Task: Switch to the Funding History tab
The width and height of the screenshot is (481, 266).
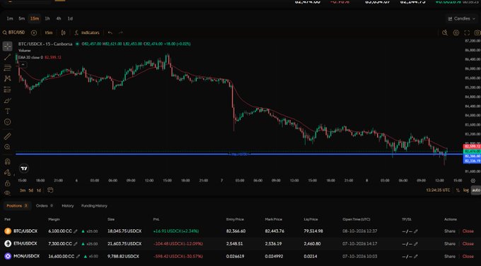Action: click(94, 206)
